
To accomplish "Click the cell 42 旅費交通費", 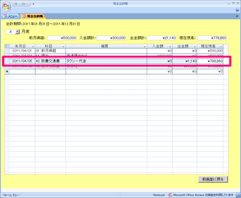I will 50,61.
